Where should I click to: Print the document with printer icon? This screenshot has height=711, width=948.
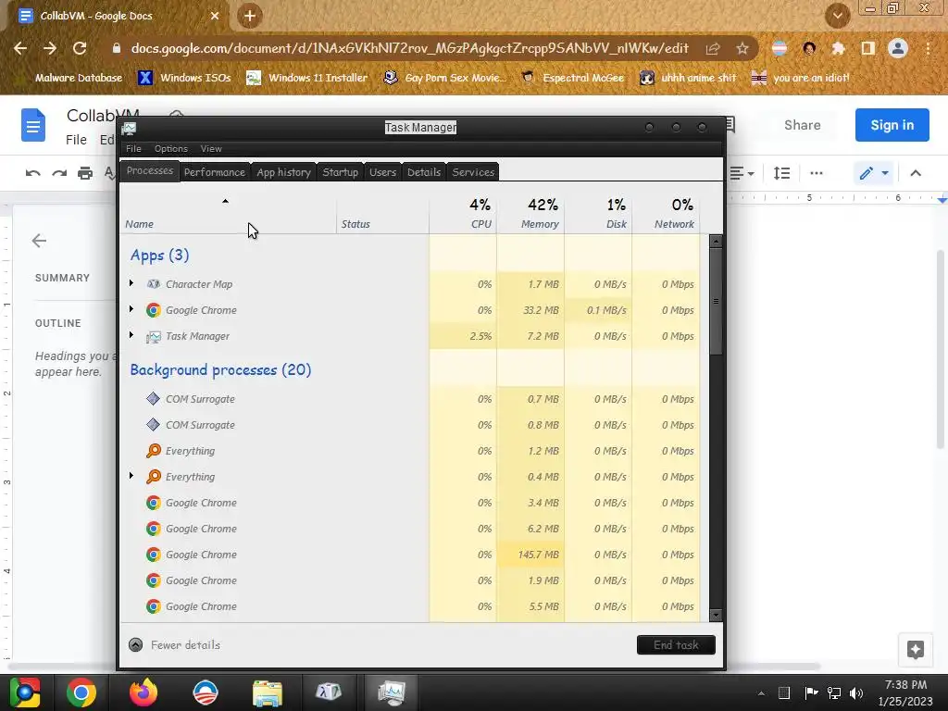[85, 173]
